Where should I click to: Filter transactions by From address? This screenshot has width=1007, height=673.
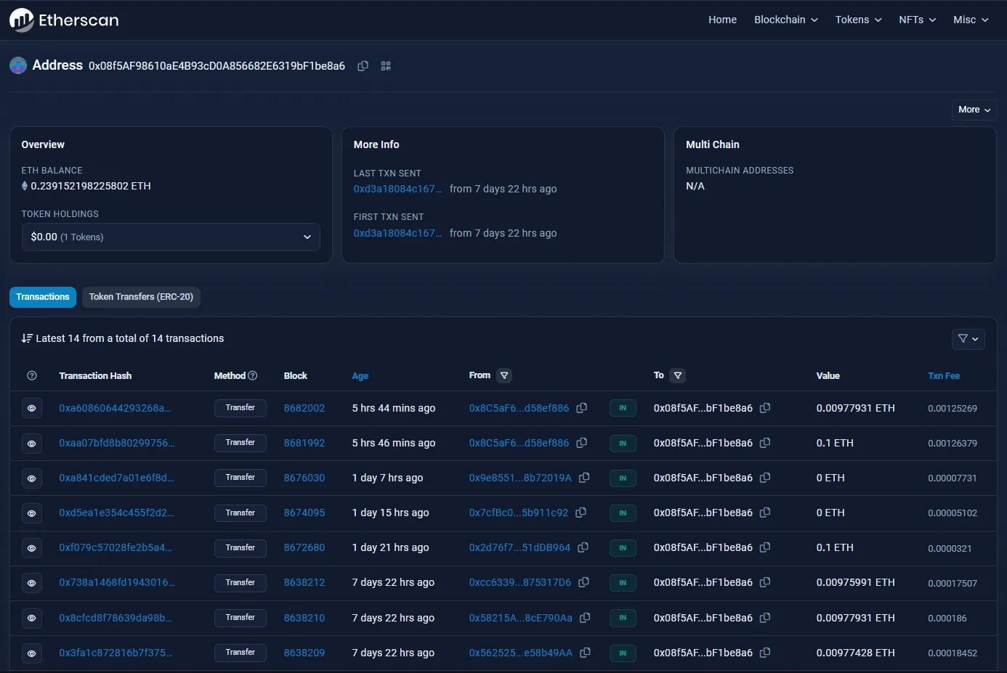[x=504, y=375]
